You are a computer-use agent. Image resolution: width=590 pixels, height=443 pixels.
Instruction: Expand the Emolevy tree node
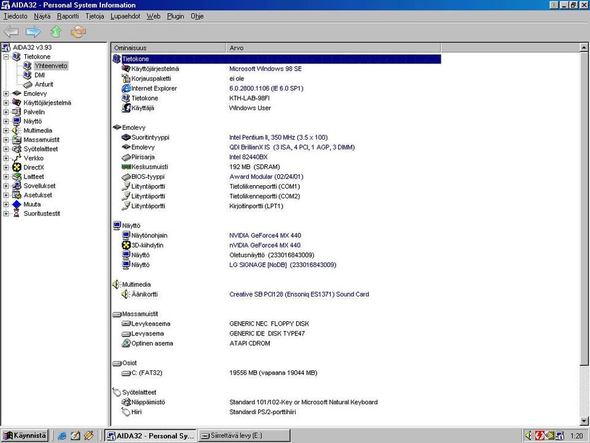(6, 94)
